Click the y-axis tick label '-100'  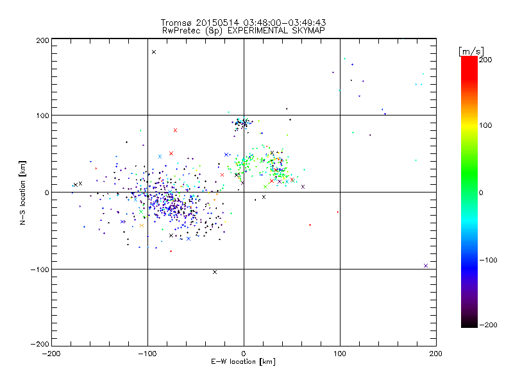pos(40,269)
